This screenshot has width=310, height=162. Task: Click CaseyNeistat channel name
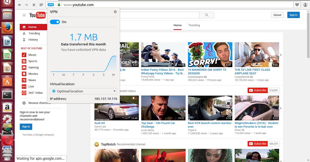point(242,77)
